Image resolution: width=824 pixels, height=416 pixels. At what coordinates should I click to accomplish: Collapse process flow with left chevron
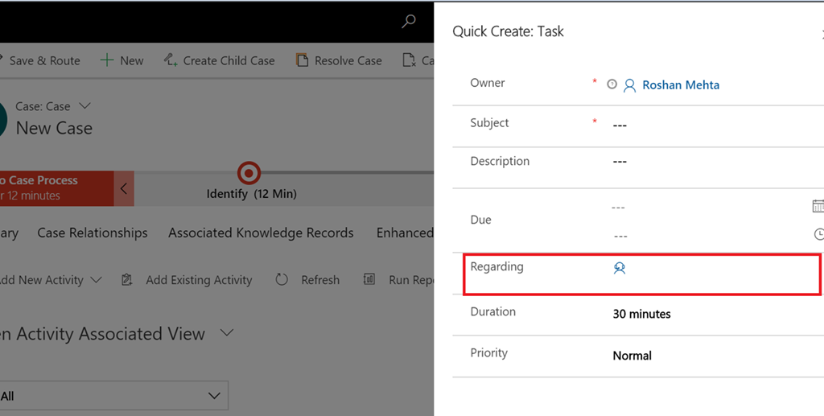(124, 188)
